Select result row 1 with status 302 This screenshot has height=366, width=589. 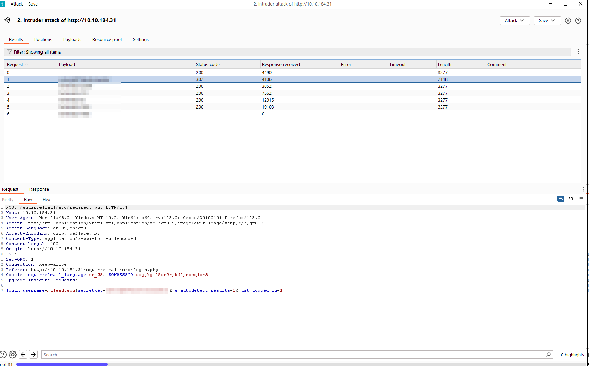(293, 79)
